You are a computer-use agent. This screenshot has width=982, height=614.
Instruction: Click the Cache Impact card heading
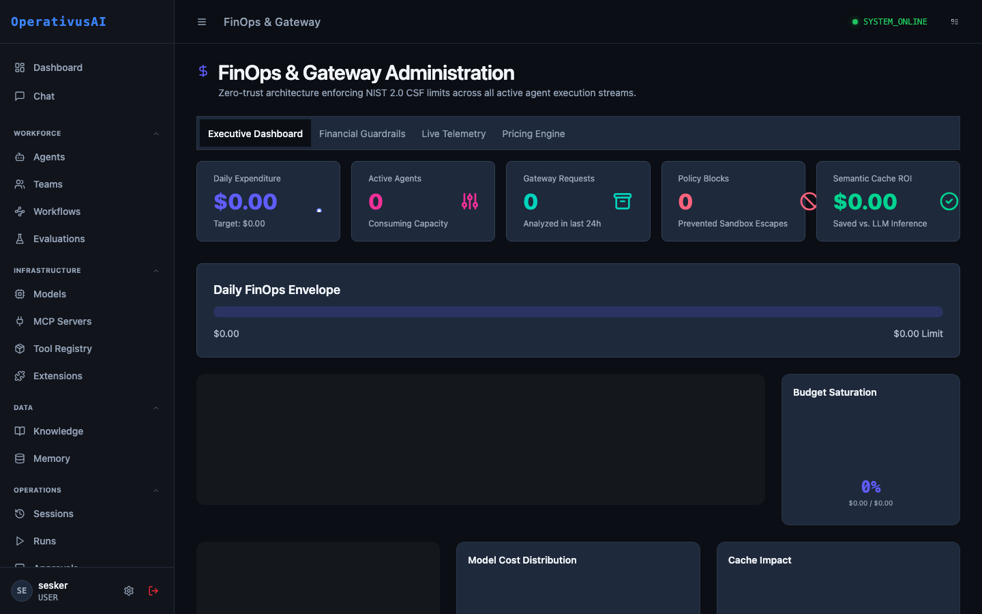pos(760,560)
